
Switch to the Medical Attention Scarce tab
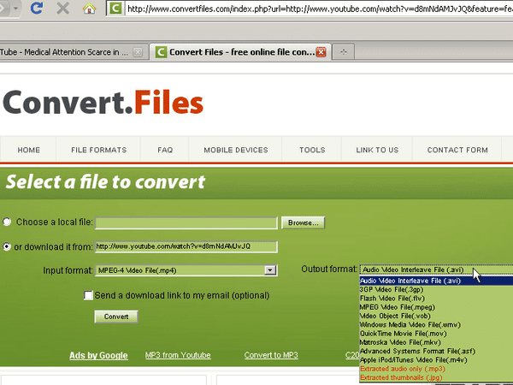click(x=64, y=52)
